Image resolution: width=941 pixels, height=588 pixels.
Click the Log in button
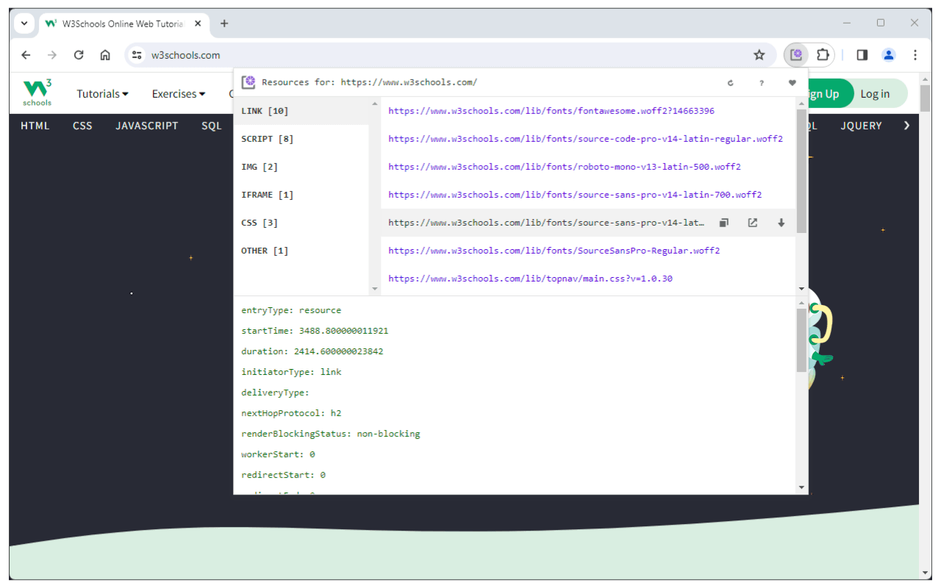click(875, 93)
